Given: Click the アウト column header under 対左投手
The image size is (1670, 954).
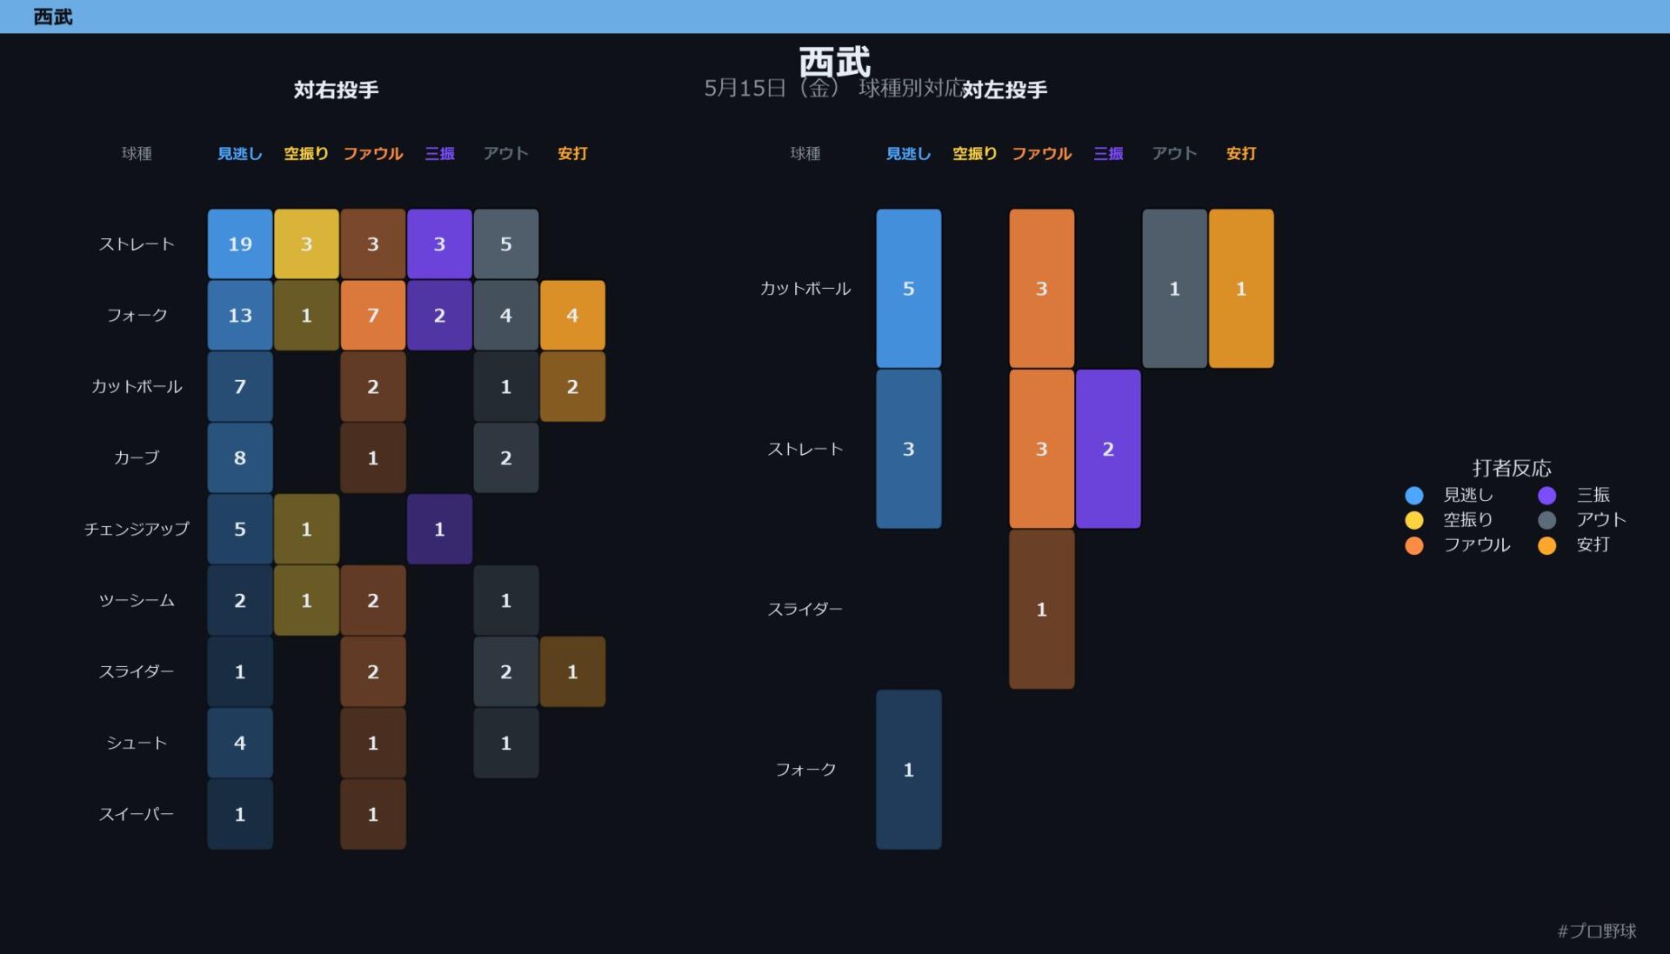Looking at the screenshot, I should tap(1175, 154).
